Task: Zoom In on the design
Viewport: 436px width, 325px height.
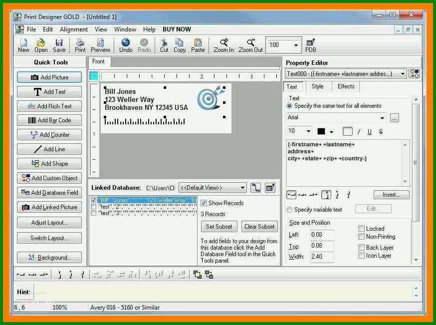Action: click(223, 45)
